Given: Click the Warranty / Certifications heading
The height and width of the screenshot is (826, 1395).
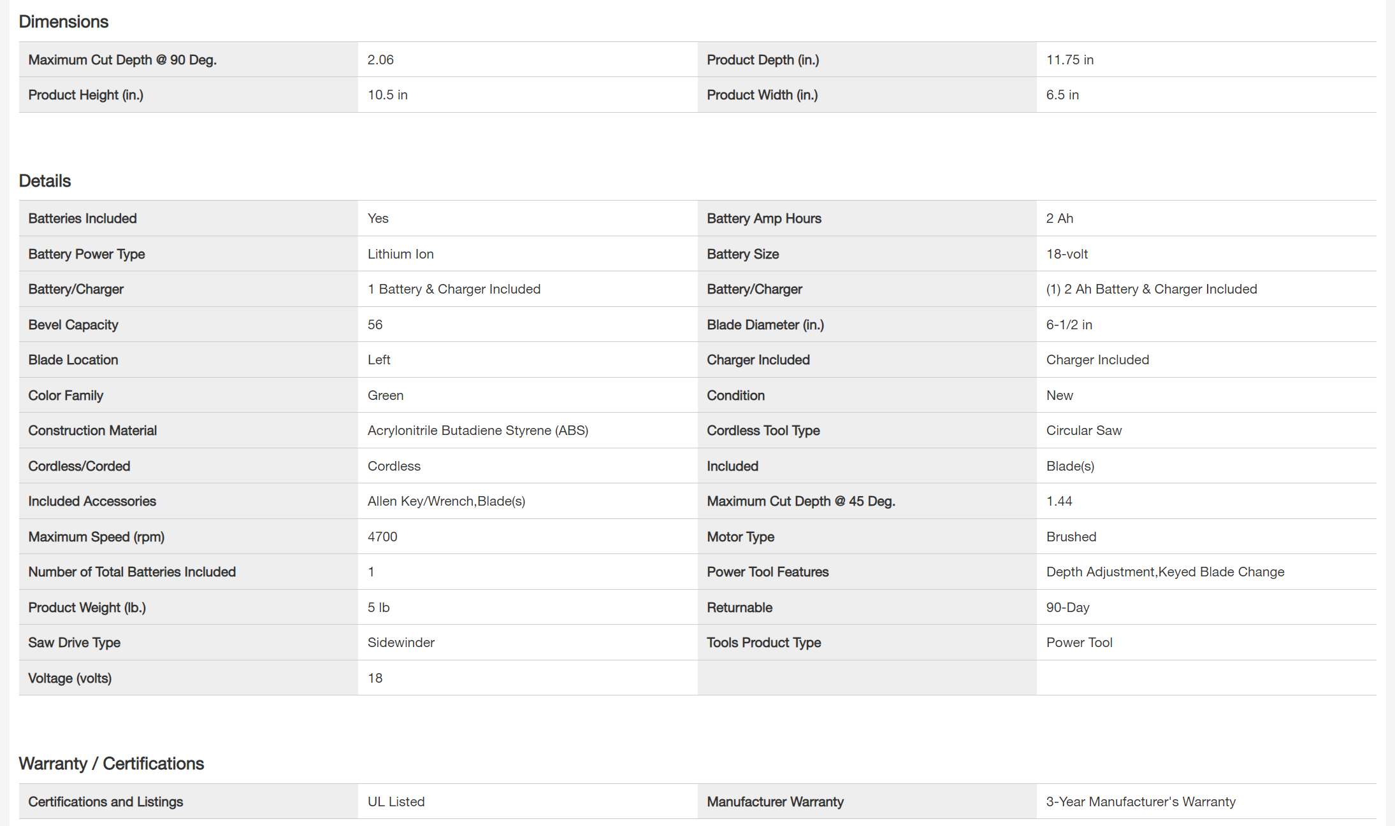Looking at the screenshot, I should (x=111, y=764).
